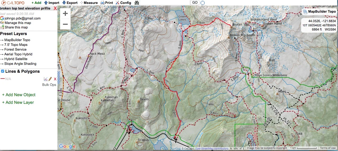Open the Terms of Use link
The height and width of the screenshot is (151, 338).
[328, 148]
